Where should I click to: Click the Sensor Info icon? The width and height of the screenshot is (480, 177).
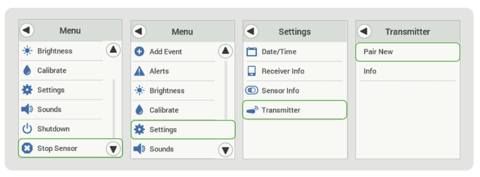(252, 91)
